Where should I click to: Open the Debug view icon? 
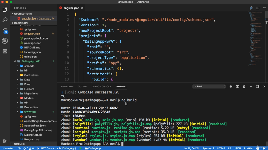pyautogui.click(x=5, y=41)
